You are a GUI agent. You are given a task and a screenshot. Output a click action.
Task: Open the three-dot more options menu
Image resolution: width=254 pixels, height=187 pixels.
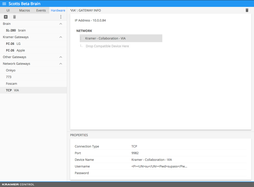click(61, 17)
